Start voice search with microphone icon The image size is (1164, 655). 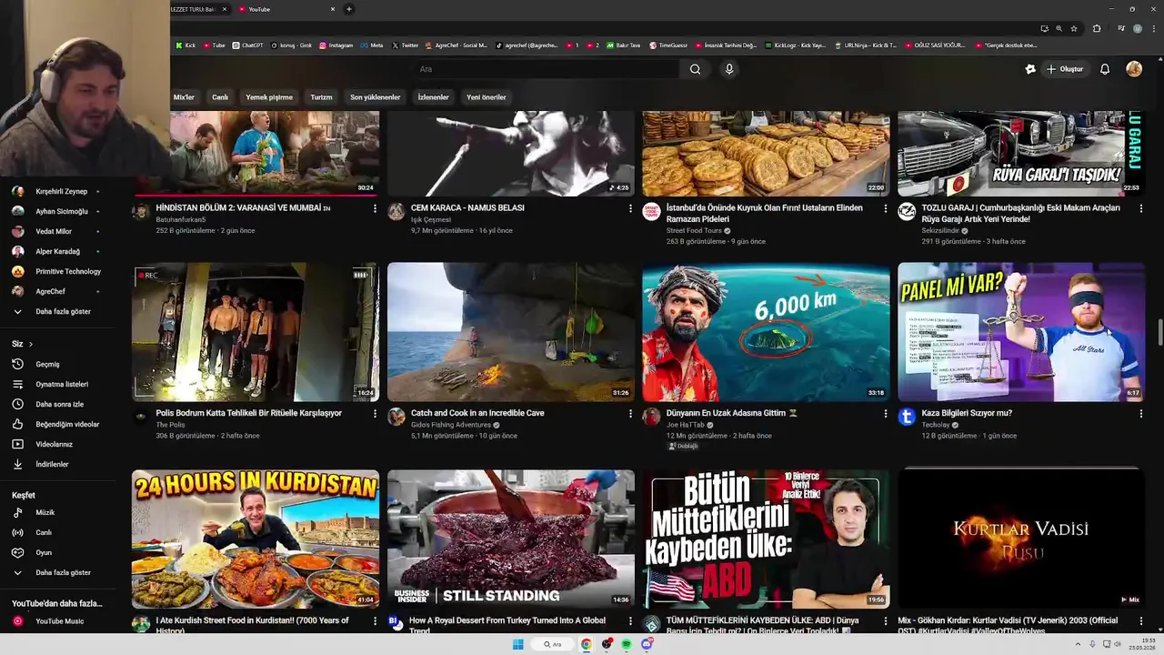pyautogui.click(x=728, y=69)
